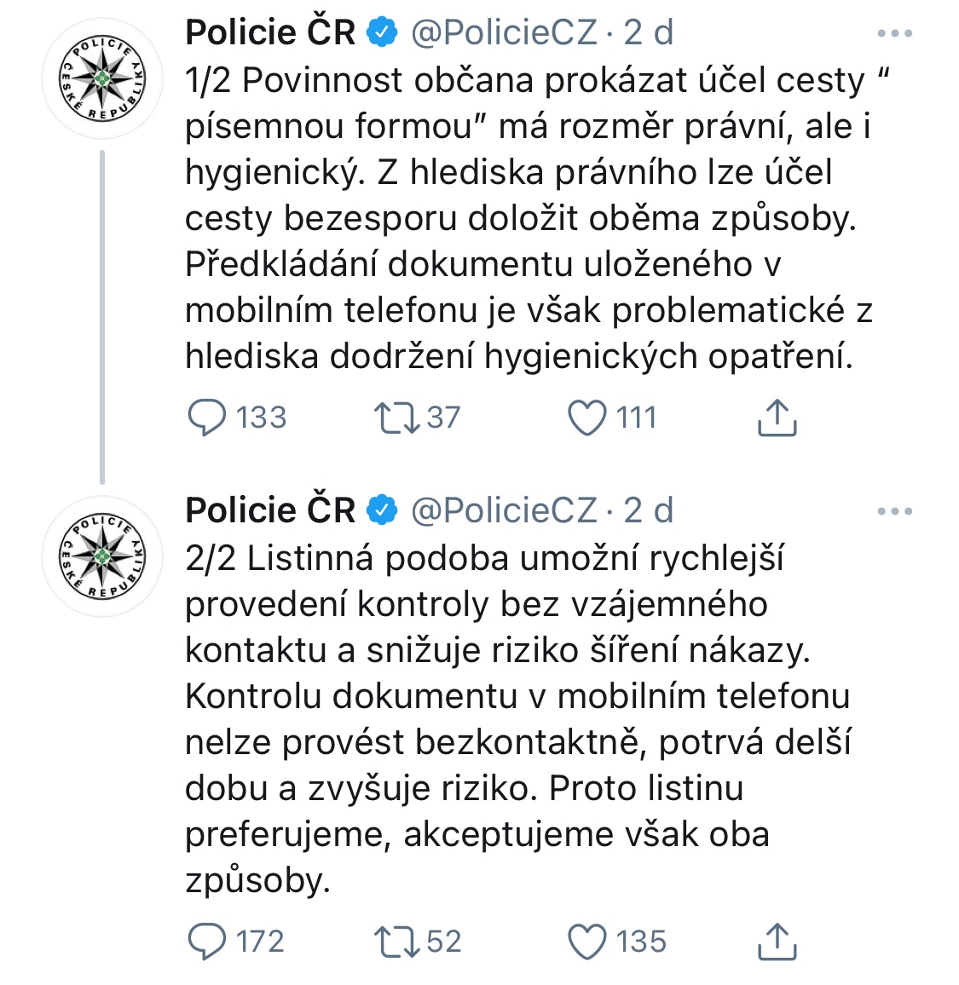Open the second tweet text starting 2/2 Listinná
This screenshot has width=959, height=985.
tap(518, 719)
